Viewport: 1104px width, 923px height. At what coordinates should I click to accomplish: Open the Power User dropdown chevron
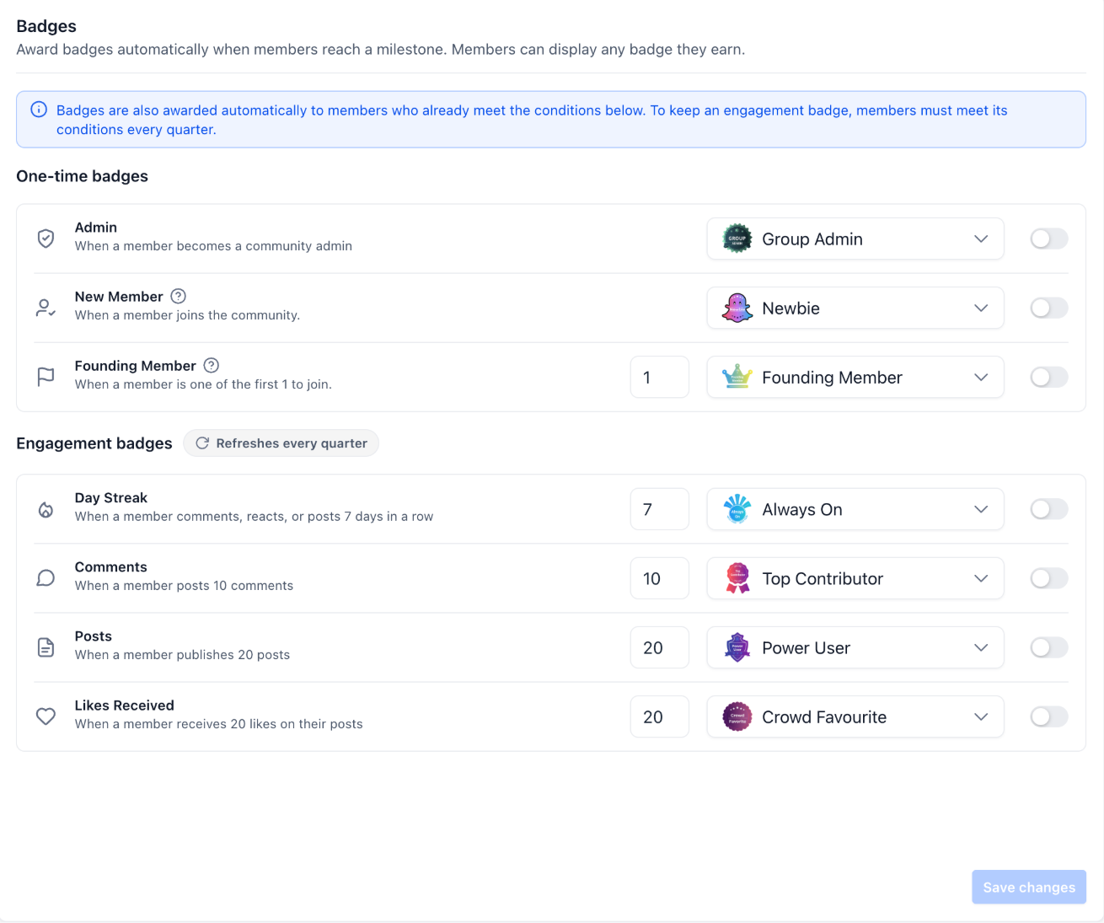981,647
